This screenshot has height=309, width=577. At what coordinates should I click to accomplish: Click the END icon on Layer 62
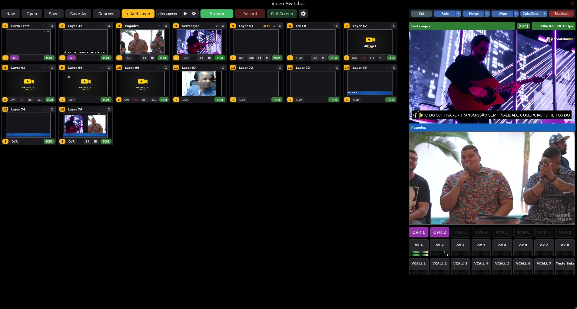coord(363,58)
